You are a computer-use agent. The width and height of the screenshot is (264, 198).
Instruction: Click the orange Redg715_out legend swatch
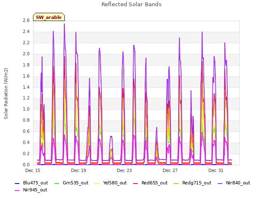tap(177, 183)
